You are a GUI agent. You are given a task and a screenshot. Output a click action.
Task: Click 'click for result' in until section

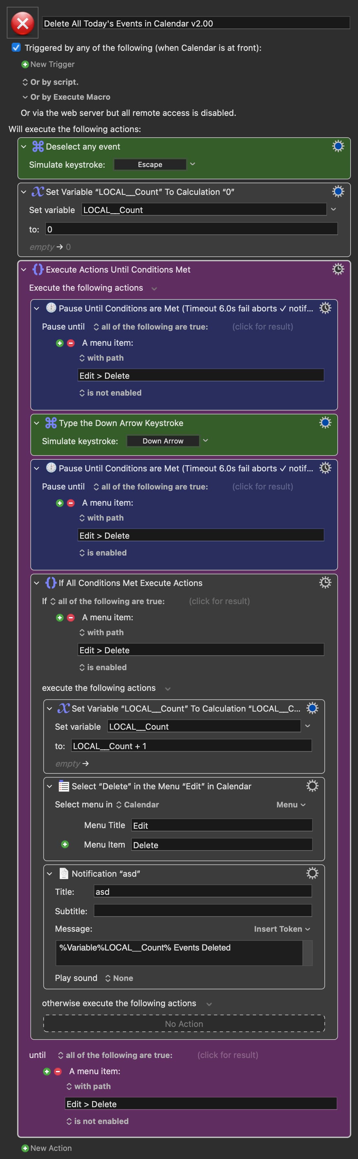pyautogui.click(x=228, y=1055)
